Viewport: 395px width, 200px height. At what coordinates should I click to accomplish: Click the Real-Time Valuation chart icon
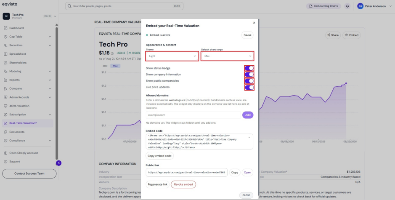point(5,123)
